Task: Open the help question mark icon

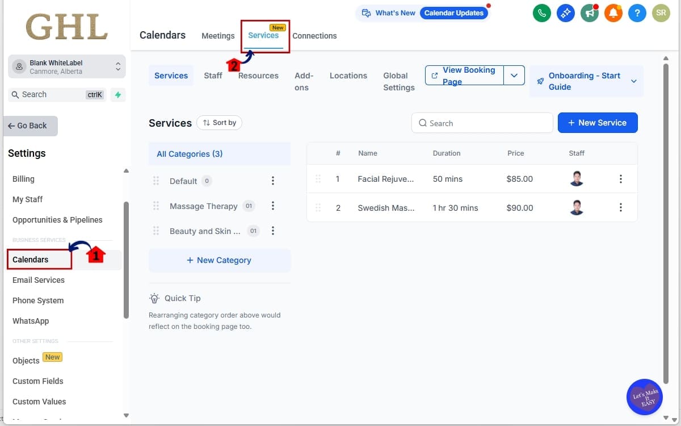Action: pyautogui.click(x=637, y=12)
